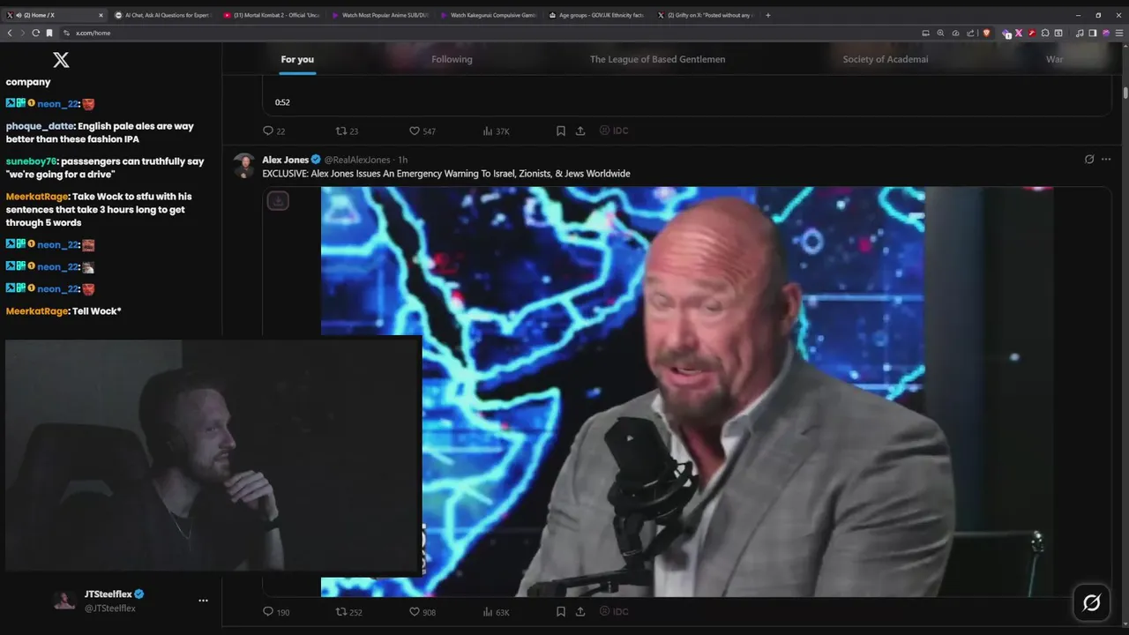Go back in browser history

tap(10, 33)
